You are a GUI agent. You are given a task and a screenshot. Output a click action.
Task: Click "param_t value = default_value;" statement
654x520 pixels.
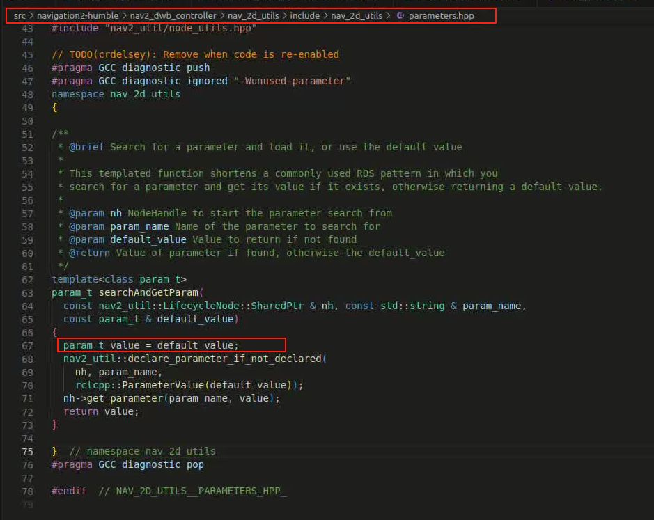pyautogui.click(x=151, y=346)
